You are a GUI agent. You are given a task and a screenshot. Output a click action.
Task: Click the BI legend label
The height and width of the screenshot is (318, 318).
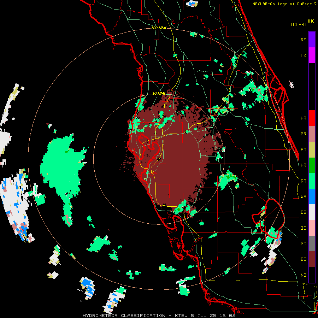303,259
